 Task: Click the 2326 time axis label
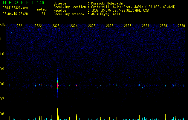(110, 25)
